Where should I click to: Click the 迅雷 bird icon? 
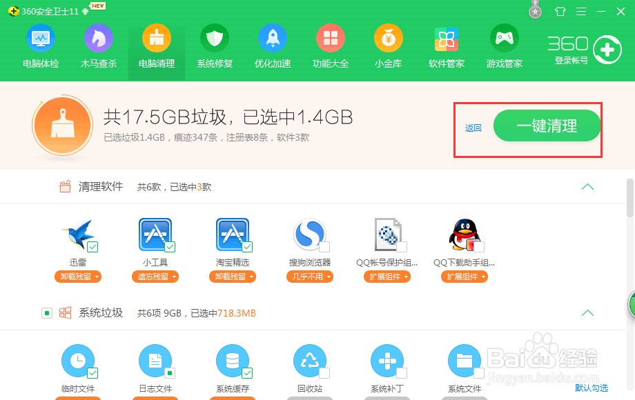tap(79, 234)
